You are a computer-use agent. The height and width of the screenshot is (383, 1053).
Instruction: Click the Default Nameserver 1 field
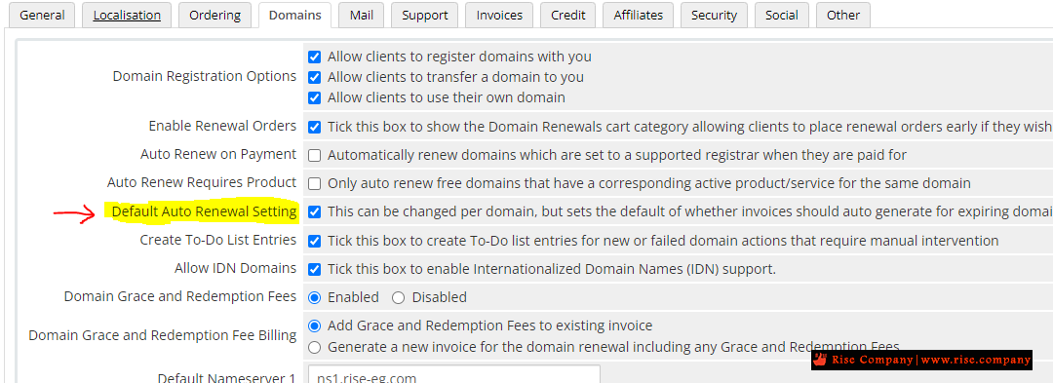click(x=454, y=374)
